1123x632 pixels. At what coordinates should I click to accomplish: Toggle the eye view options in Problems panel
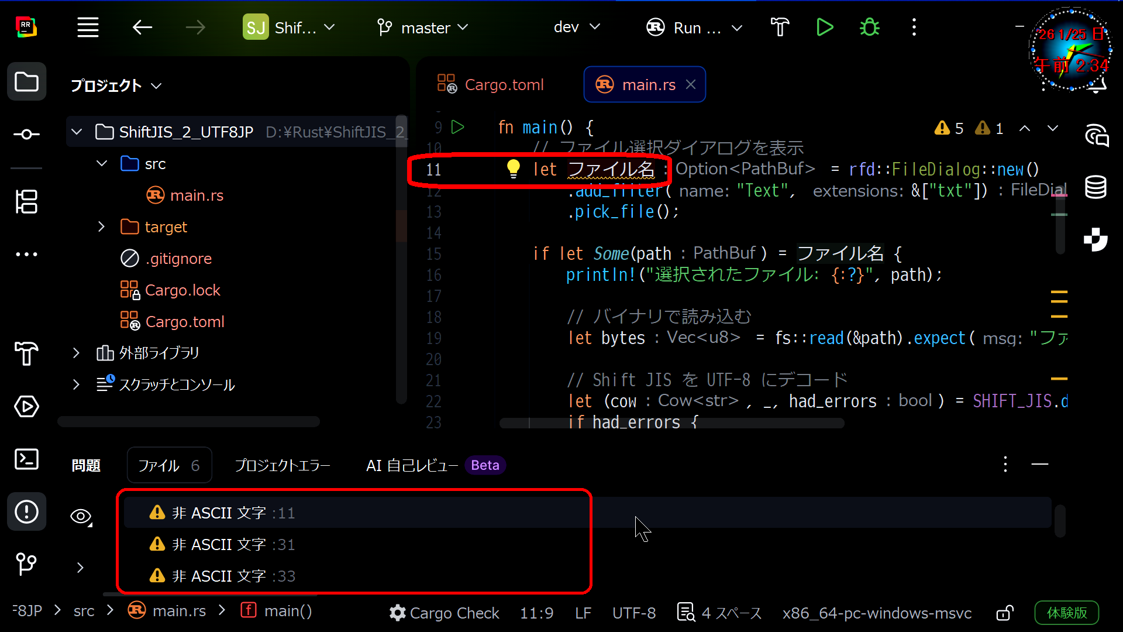[x=81, y=517]
